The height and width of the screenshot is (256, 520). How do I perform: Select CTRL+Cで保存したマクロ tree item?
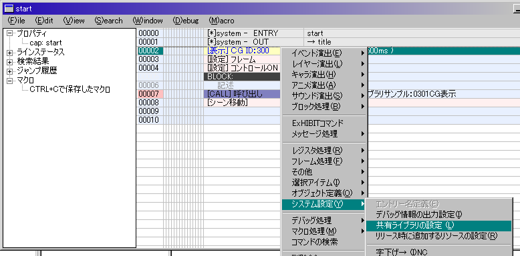coord(70,89)
